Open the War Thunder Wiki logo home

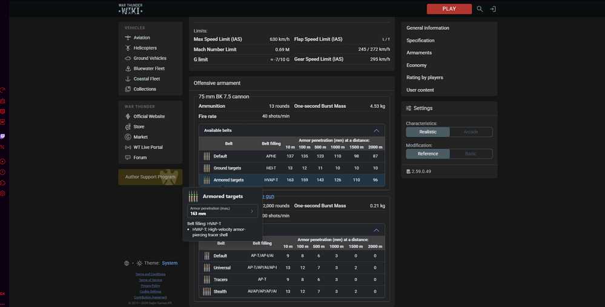(x=130, y=9)
